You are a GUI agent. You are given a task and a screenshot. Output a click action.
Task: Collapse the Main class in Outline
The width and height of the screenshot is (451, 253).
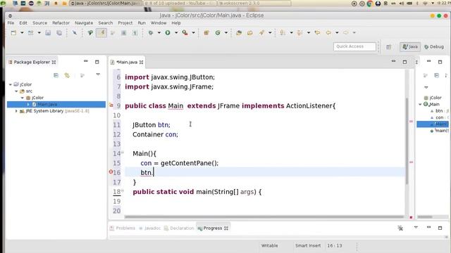click(x=420, y=104)
